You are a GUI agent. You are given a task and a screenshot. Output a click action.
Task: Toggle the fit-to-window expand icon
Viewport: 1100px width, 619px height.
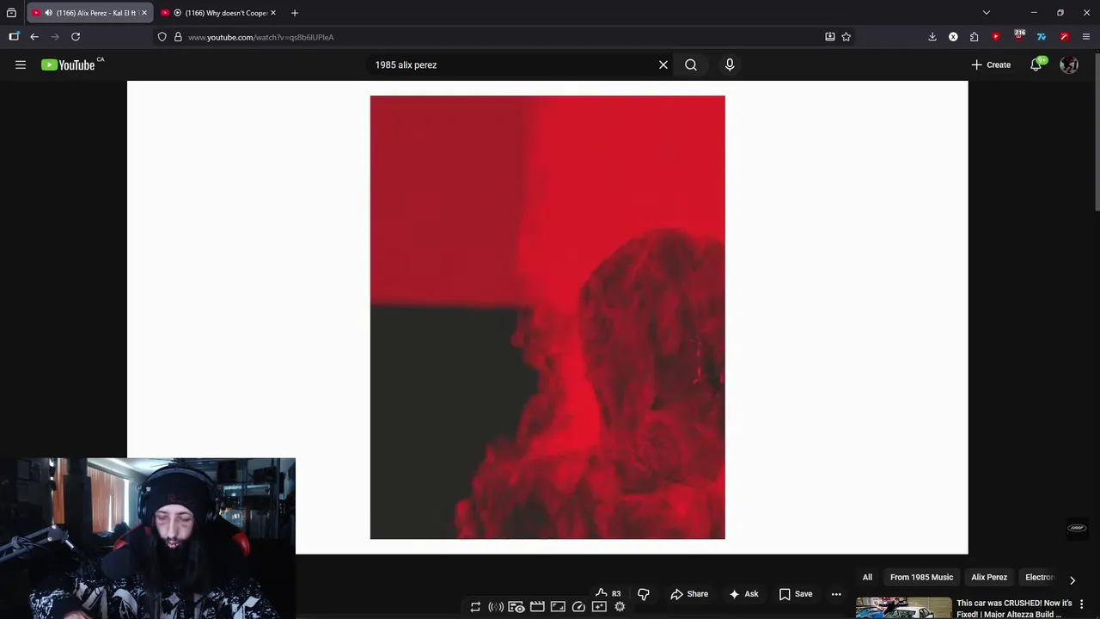click(558, 607)
